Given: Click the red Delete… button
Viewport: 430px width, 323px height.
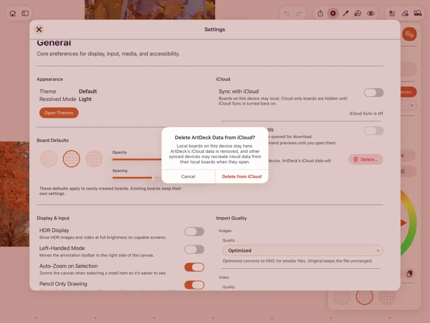Looking at the screenshot, I should [x=366, y=159].
